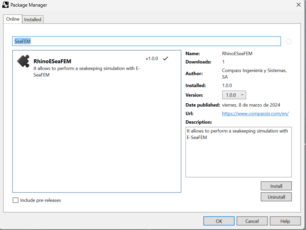Switch to the Installed tab
Screen dimensions: 306x230
click(x=33, y=19)
